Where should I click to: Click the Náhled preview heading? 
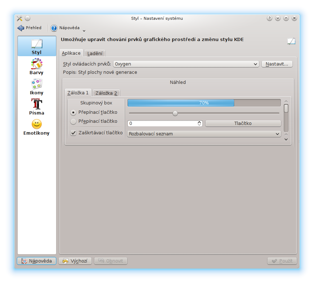(x=178, y=82)
